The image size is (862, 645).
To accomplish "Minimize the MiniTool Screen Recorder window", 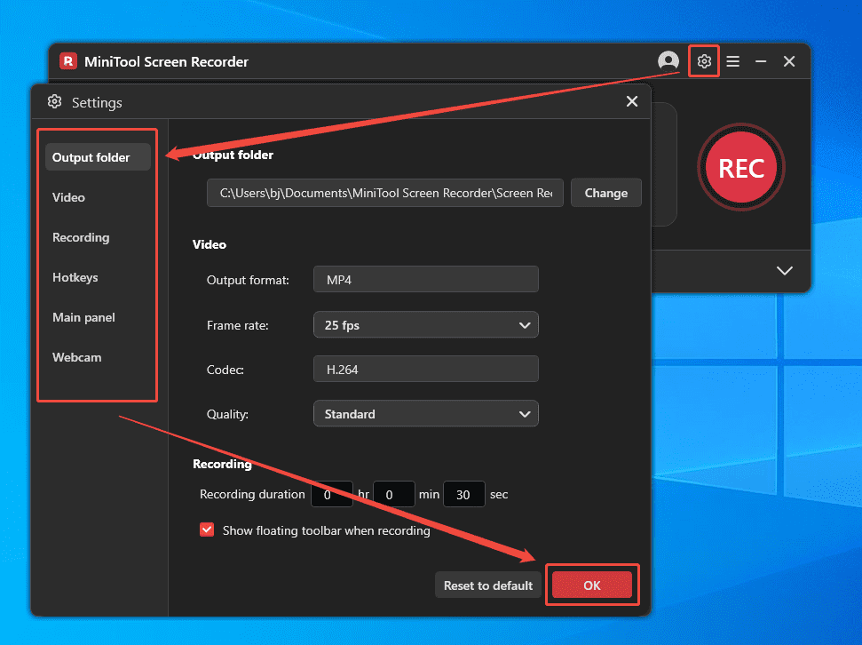I will coord(761,61).
